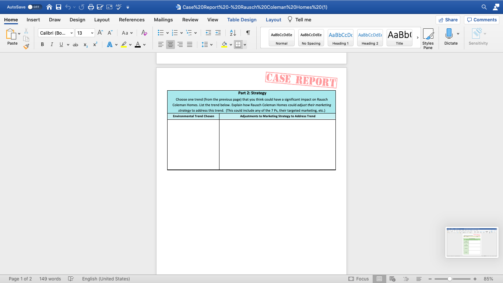Activate the Format Painter brush
The width and height of the screenshot is (503, 283).
[26, 46]
